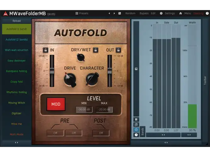Select Multi-Mode preset
Image resolution: width=210 pixels, height=157 pixels.
click(17, 134)
